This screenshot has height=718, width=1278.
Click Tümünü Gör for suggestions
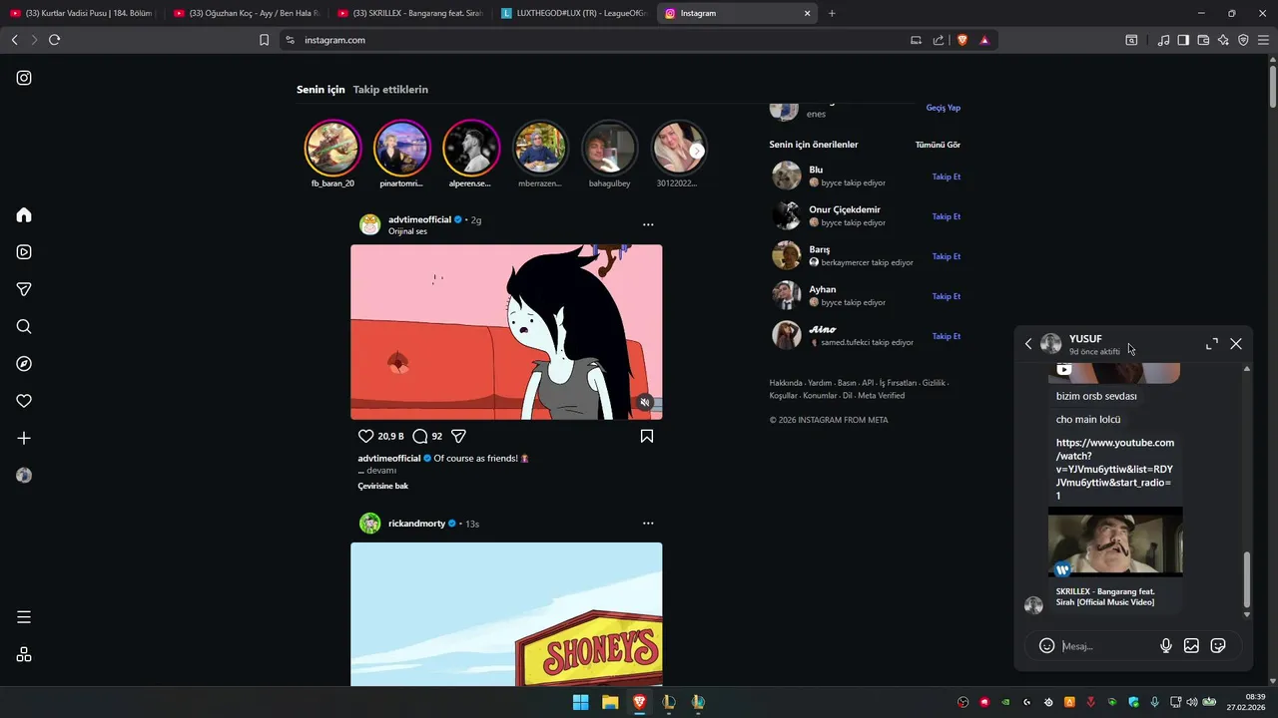tap(938, 145)
